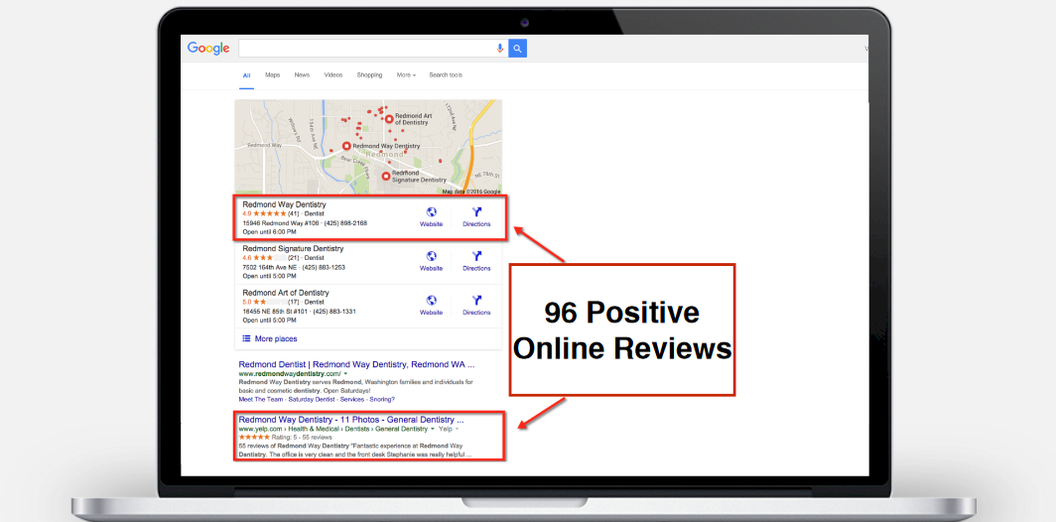The image size is (1056, 522).
Task: Select the Redmond Way Dentistry map pin
Action: click(x=346, y=146)
